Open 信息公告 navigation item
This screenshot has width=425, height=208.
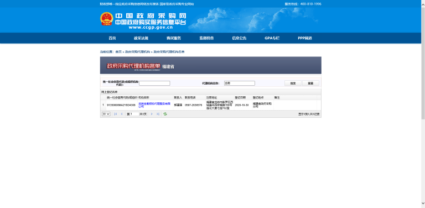tap(239, 38)
